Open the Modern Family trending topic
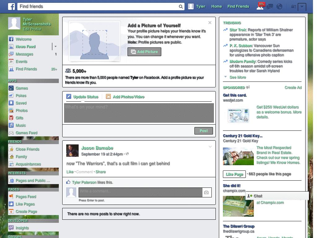 pos(242,62)
